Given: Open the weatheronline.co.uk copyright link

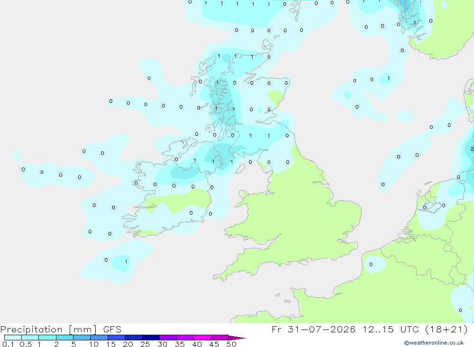Looking at the screenshot, I should (434, 343).
